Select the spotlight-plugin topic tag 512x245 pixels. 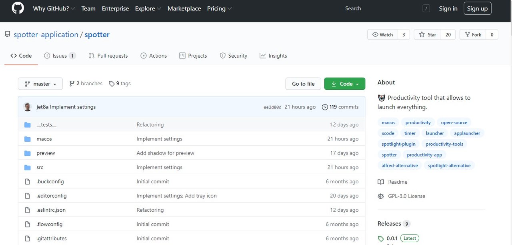(398, 144)
